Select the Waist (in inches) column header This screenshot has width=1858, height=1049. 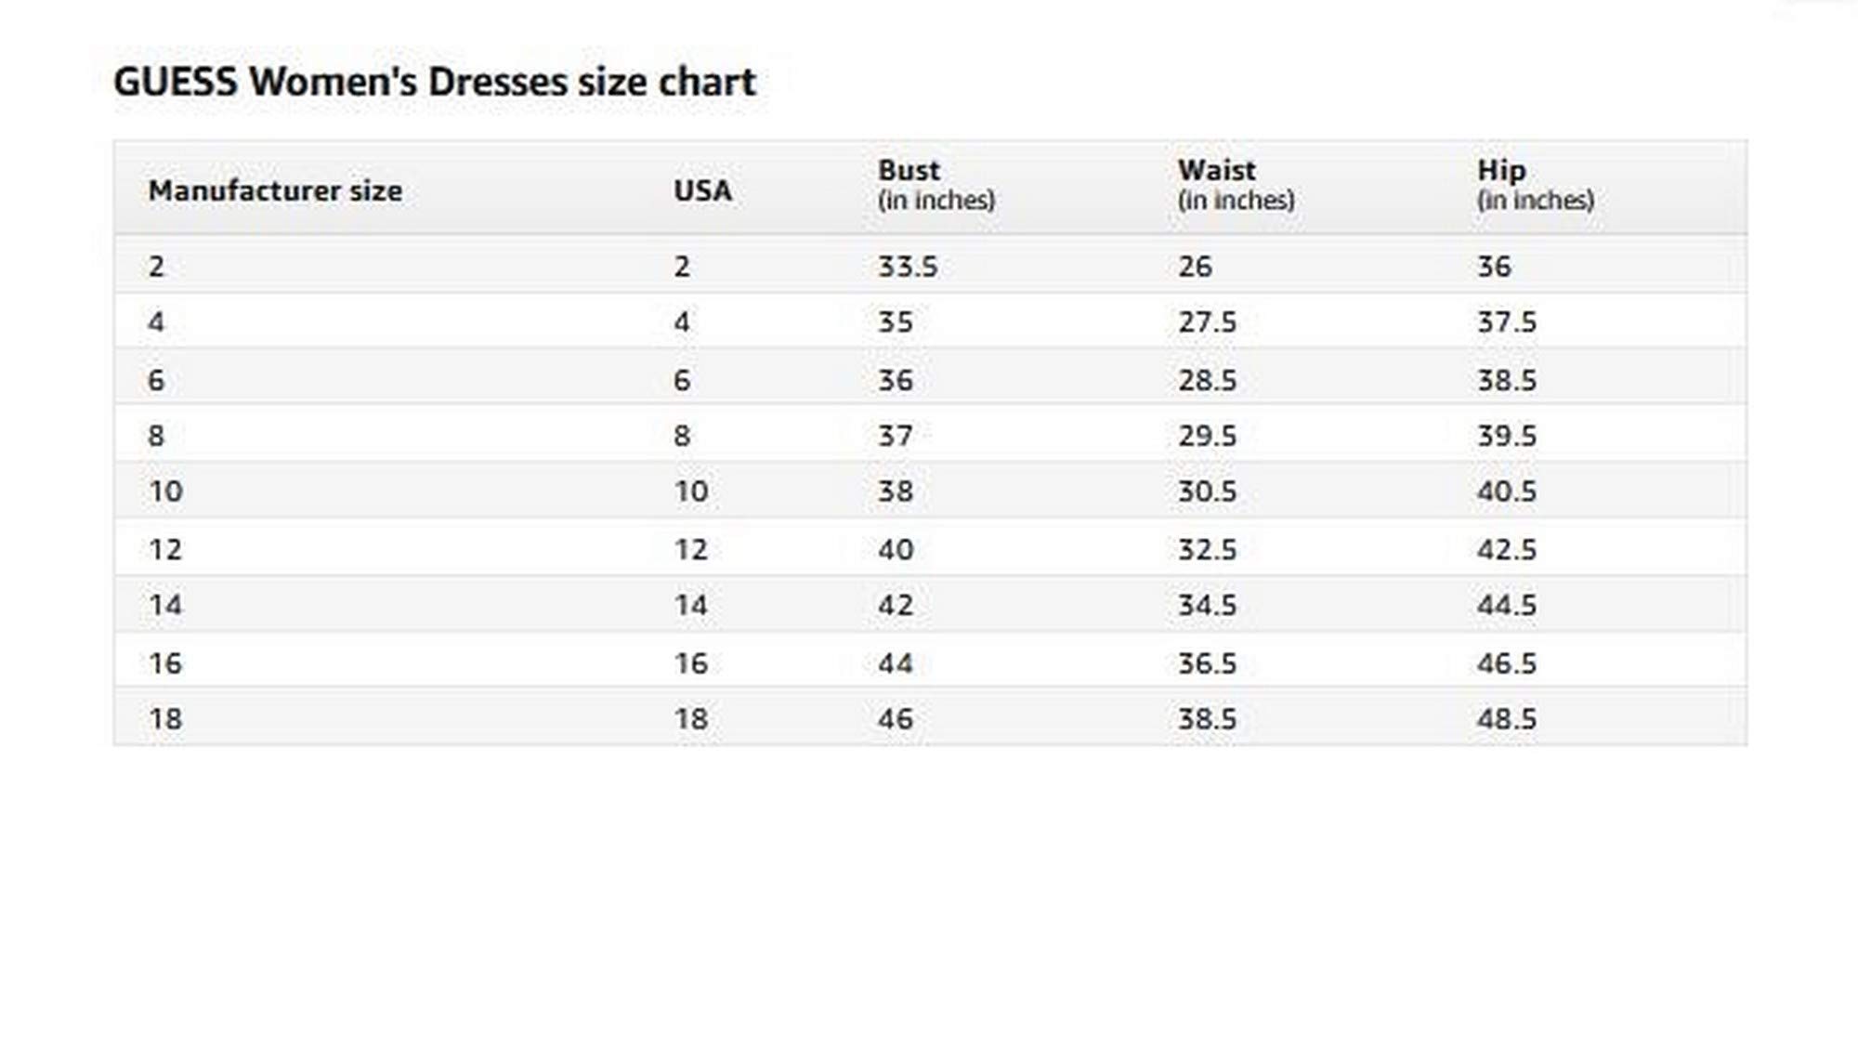click(1236, 184)
